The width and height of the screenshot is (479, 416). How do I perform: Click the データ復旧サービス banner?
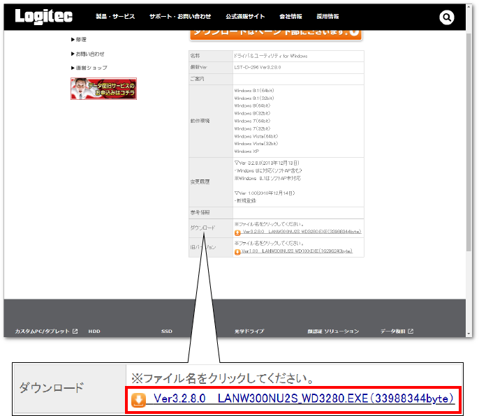click(103, 89)
